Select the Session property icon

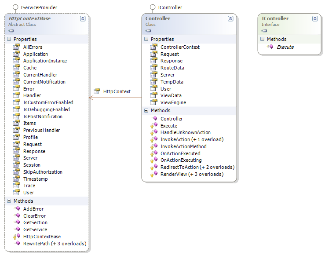[x=17, y=165]
